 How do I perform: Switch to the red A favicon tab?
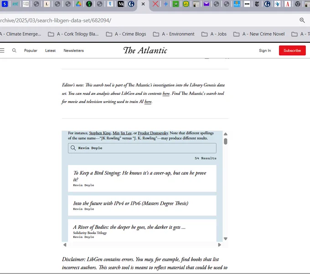[288, 4]
